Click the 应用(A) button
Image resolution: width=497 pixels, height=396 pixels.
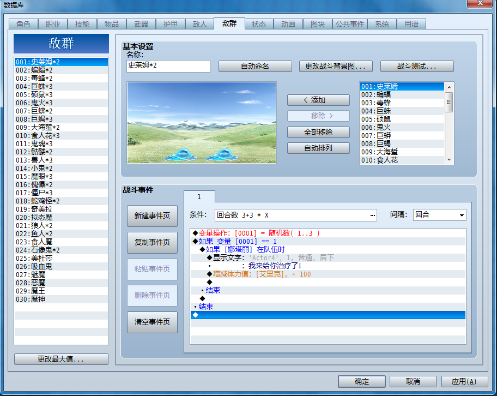coord(464,381)
